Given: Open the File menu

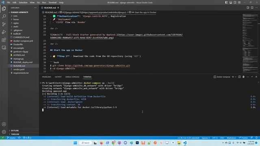Looking at the screenshot, I should tap(9, 2).
